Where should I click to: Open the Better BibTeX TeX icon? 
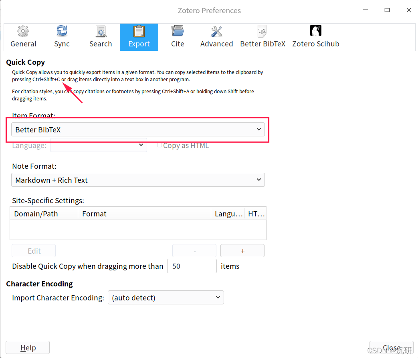(x=263, y=31)
